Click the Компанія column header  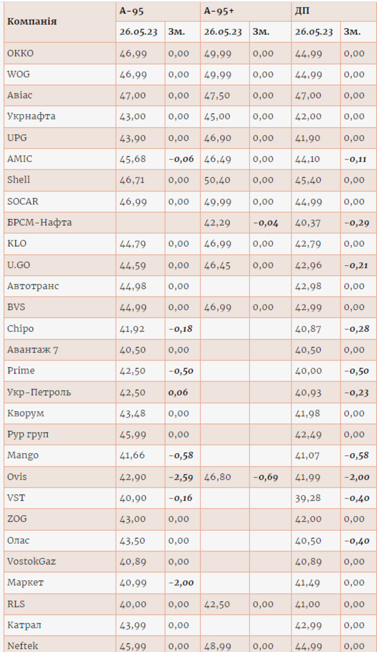point(32,22)
